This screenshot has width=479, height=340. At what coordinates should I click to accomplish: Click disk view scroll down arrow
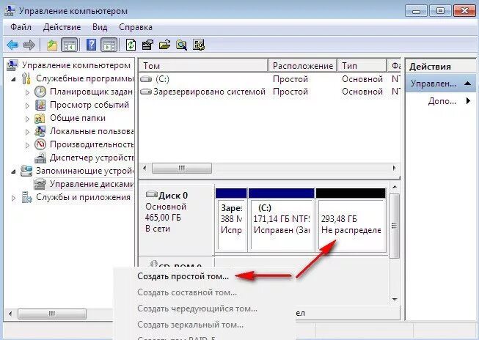pyautogui.click(x=395, y=300)
